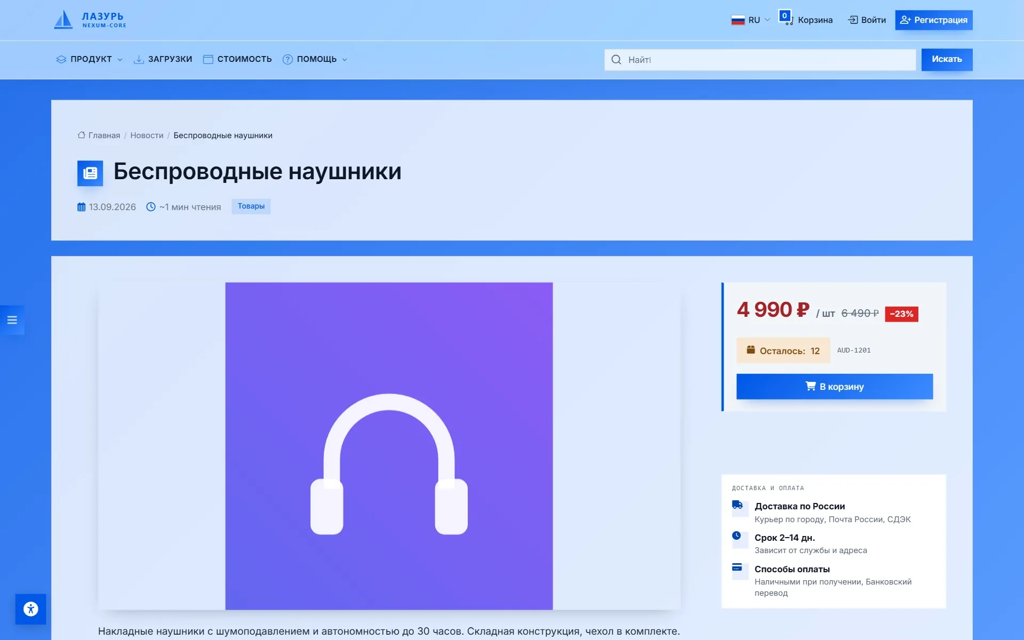The width and height of the screenshot is (1024, 640).
Task: Click the Регистрация button
Action: pos(934,20)
